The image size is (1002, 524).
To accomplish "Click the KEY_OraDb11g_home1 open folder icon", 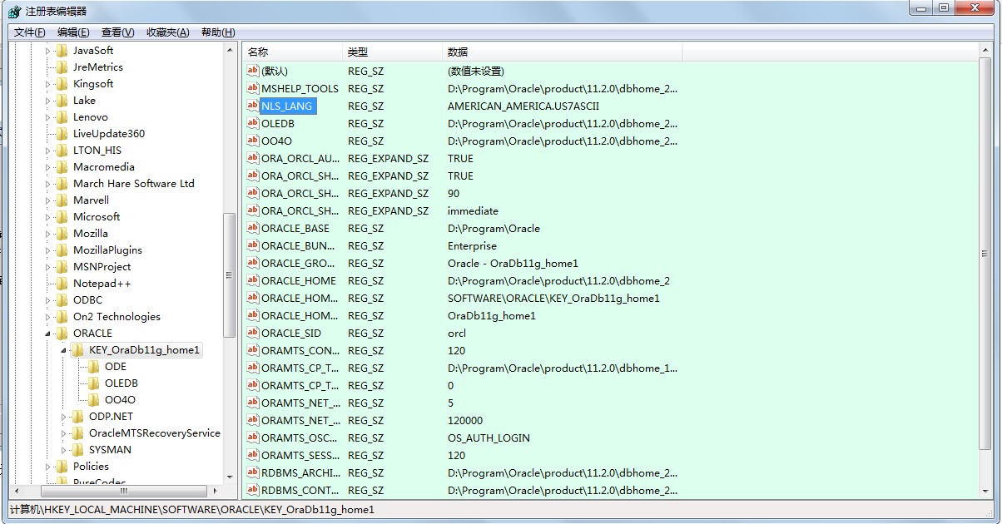I will point(77,349).
